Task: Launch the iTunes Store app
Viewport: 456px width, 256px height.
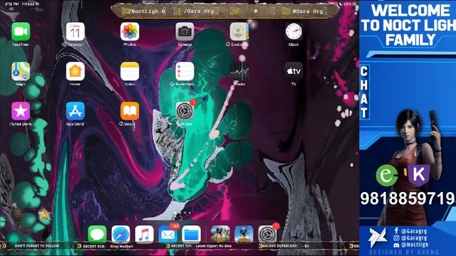Action: coord(21,111)
